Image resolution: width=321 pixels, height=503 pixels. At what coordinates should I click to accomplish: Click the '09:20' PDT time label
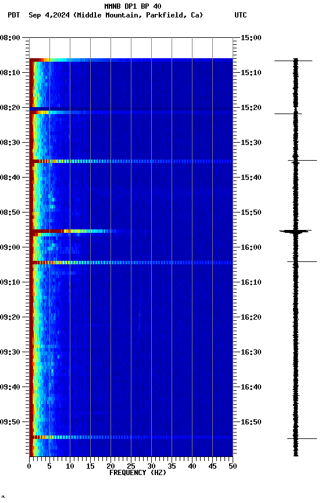tap(10, 317)
